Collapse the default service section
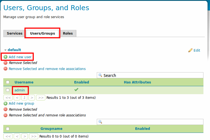This screenshot has width=210, height=140. tap(5, 50)
